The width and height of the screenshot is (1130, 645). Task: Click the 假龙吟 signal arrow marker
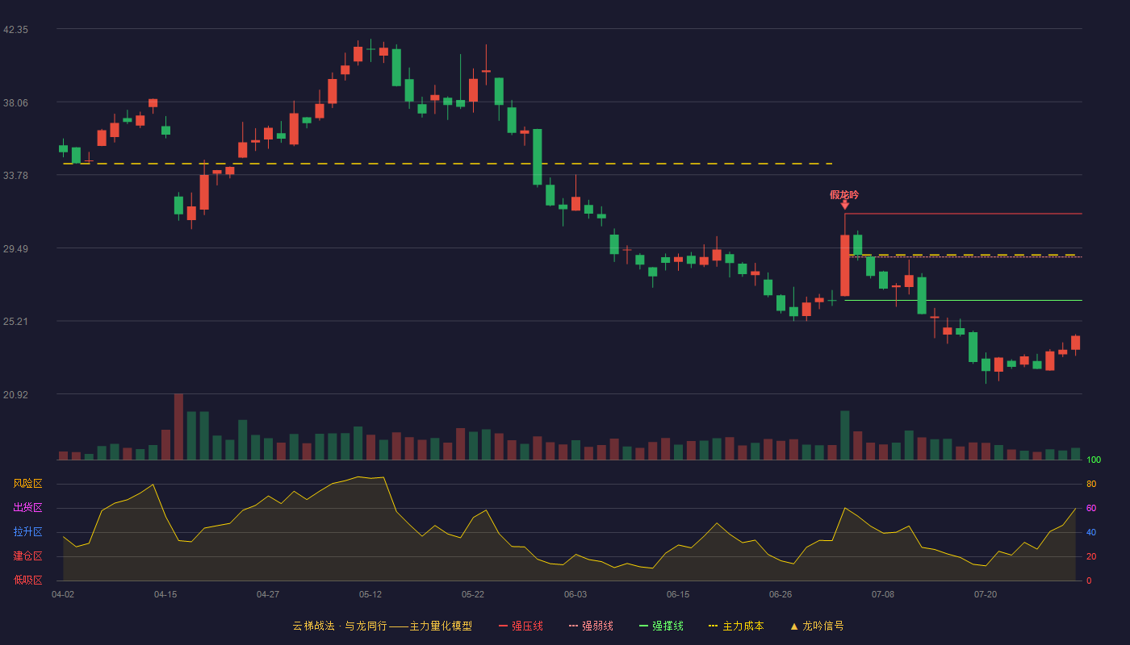click(845, 205)
